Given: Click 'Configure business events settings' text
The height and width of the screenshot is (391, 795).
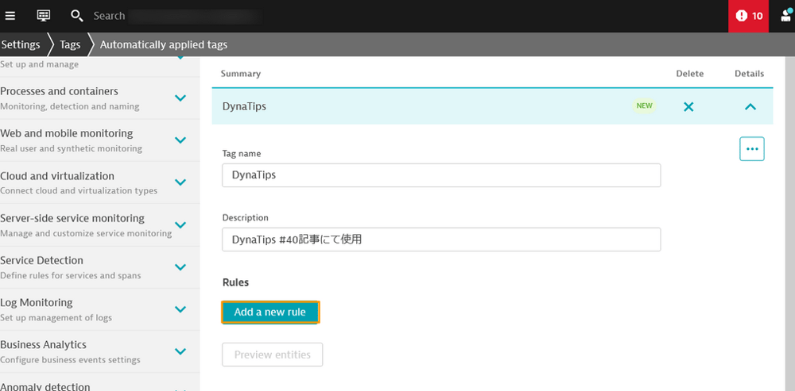Looking at the screenshot, I should (70, 360).
